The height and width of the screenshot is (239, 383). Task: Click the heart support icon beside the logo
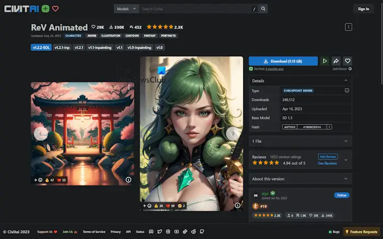[55, 9]
